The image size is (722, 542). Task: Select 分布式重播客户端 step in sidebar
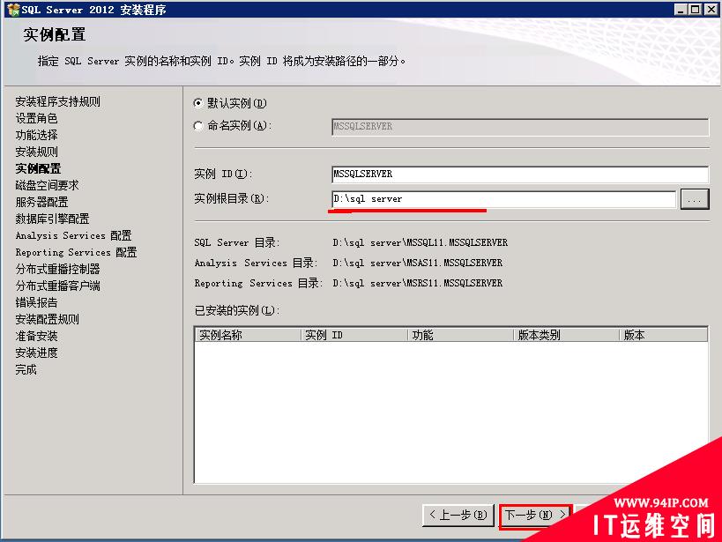[57, 286]
